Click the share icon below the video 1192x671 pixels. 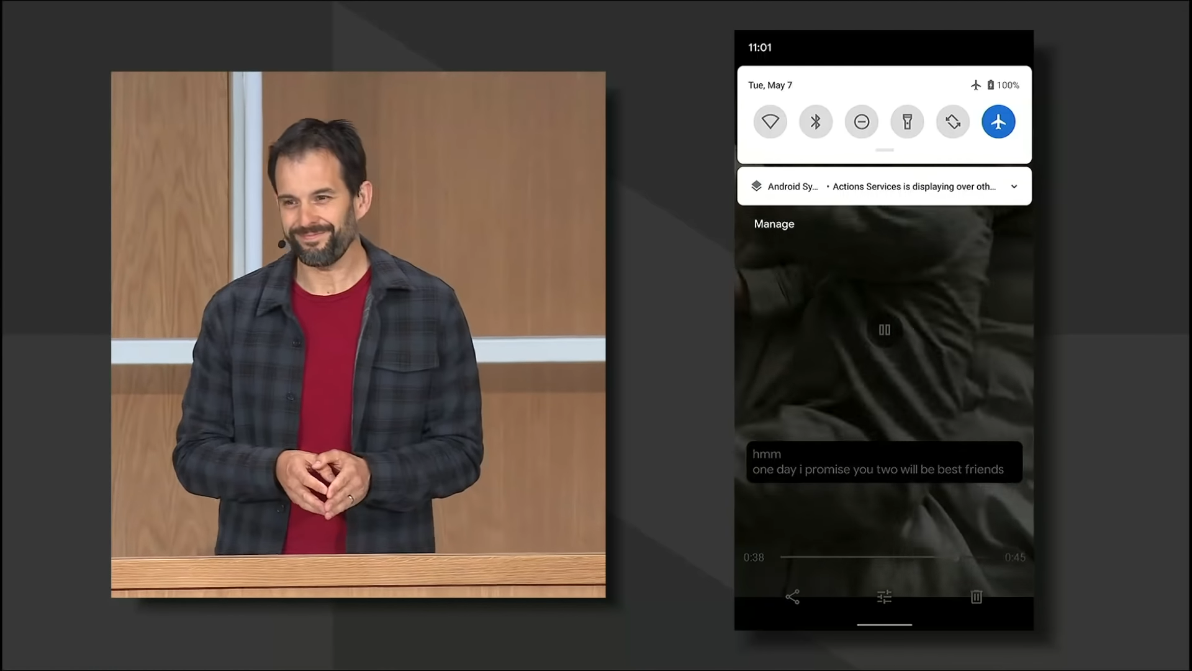click(x=792, y=597)
